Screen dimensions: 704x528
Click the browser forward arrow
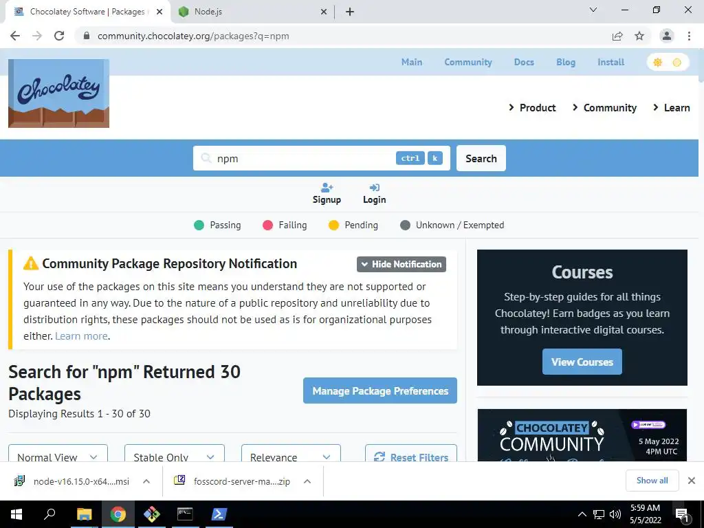(x=37, y=36)
